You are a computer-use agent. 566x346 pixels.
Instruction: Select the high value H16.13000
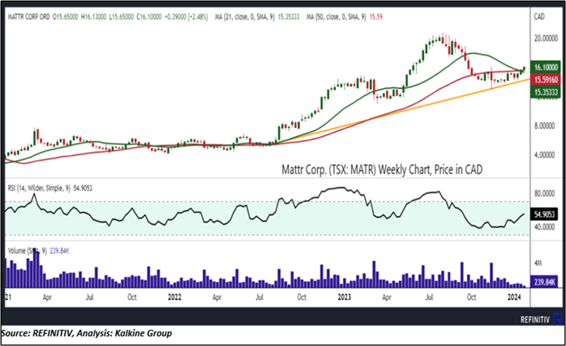(x=94, y=17)
